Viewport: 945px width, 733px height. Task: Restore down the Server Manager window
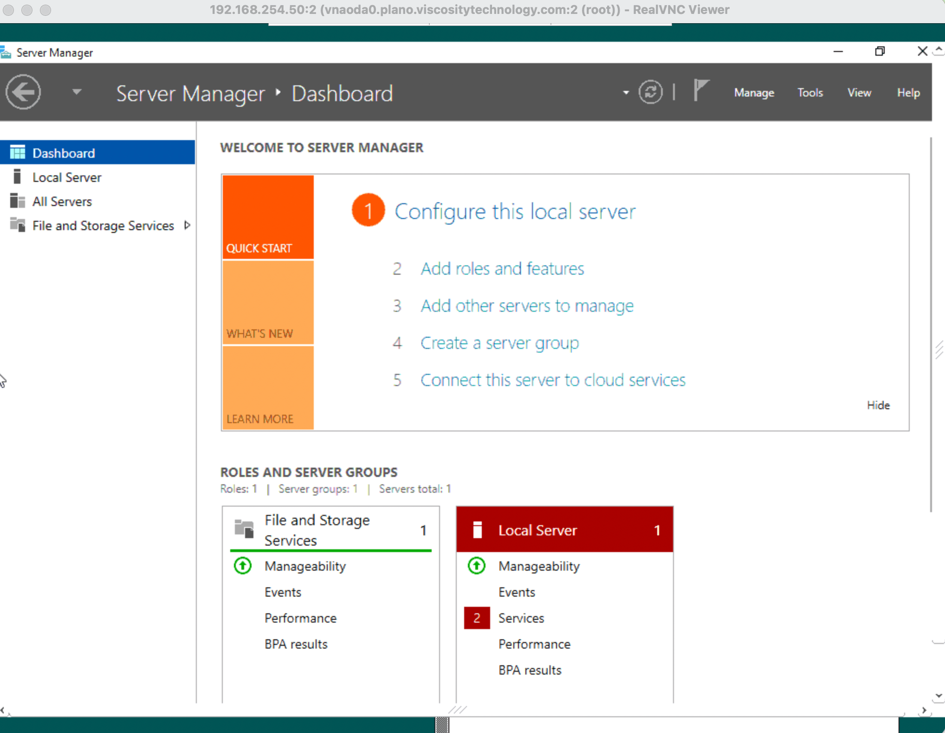(x=880, y=51)
